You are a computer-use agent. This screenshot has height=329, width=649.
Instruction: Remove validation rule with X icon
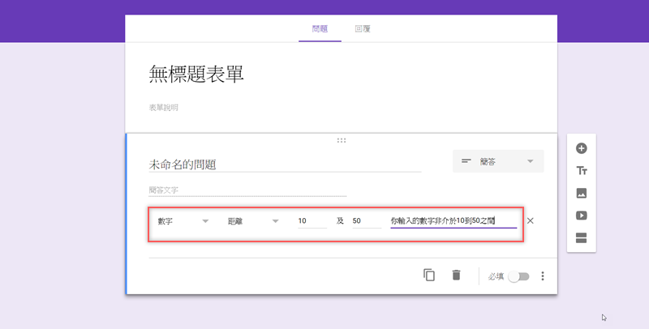531,220
